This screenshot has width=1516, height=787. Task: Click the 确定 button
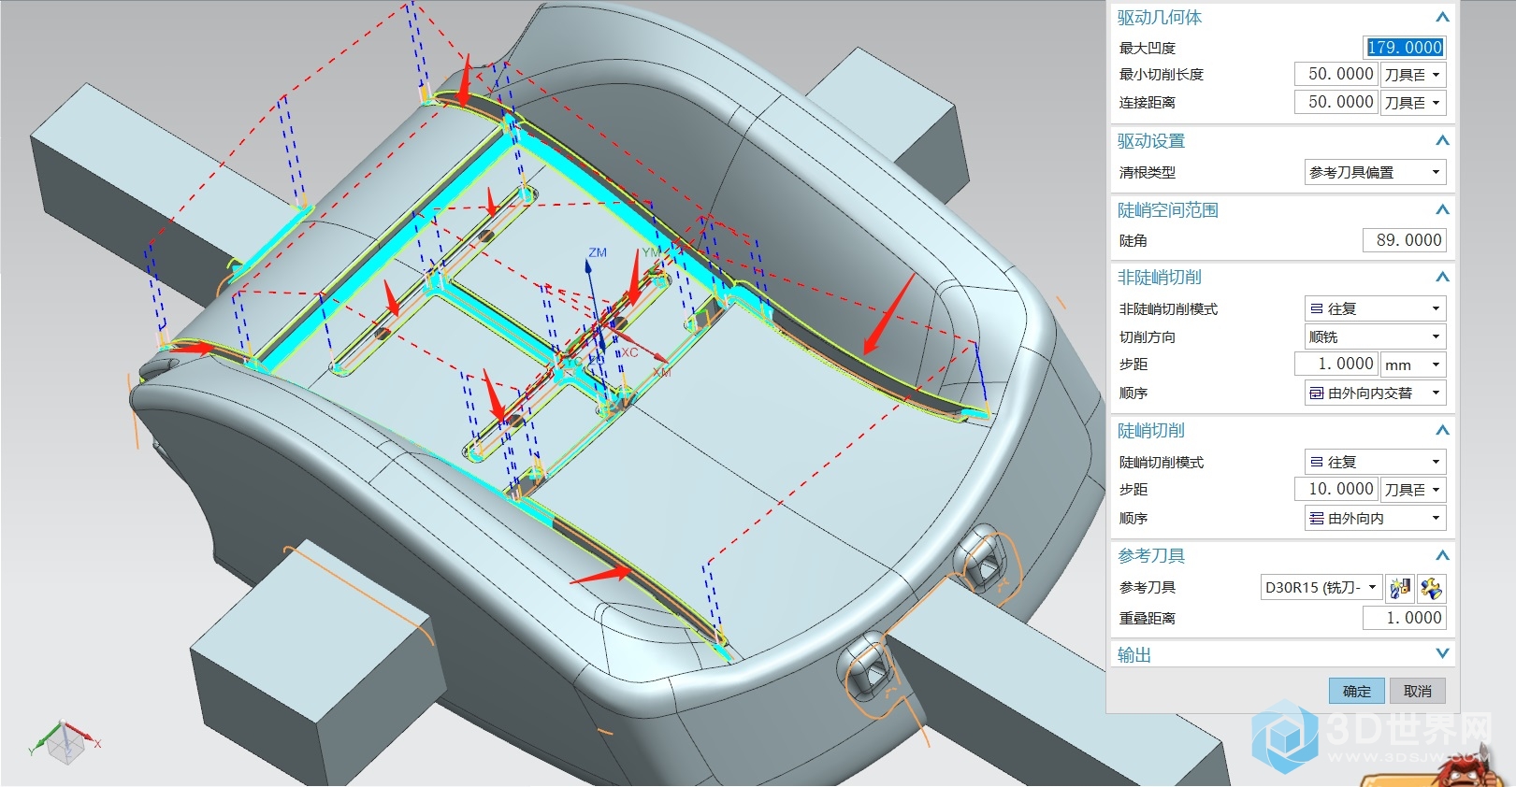[x=1357, y=691]
